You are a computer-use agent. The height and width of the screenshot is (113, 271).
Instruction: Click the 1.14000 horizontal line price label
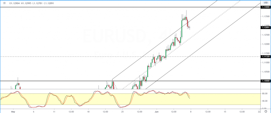(265, 7)
